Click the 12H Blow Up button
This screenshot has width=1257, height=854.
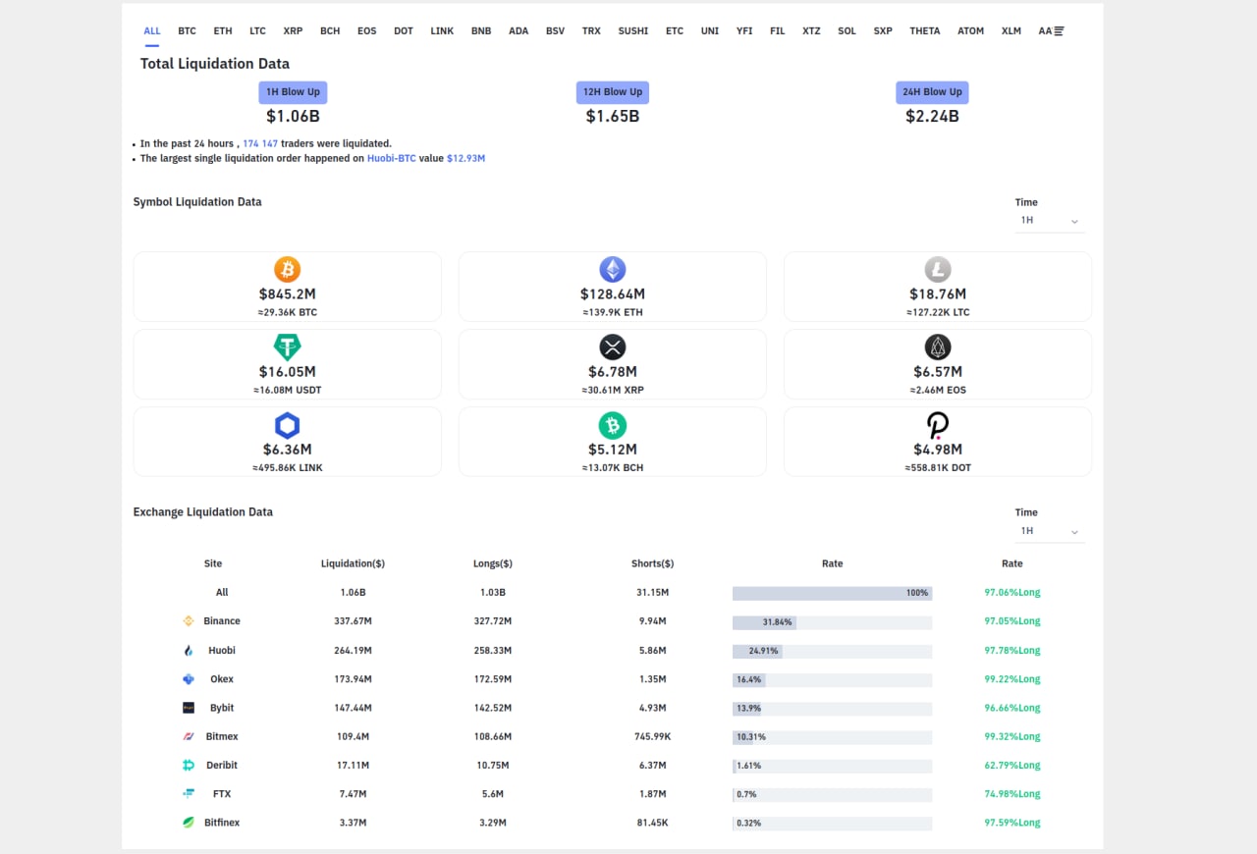(x=613, y=92)
